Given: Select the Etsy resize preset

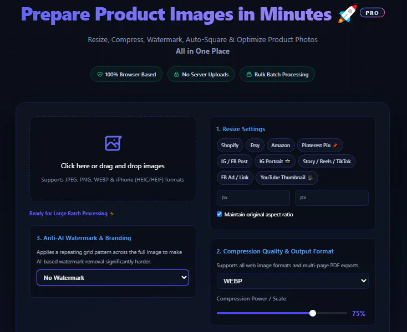Looking at the screenshot, I should pyautogui.click(x=255, y=146).
